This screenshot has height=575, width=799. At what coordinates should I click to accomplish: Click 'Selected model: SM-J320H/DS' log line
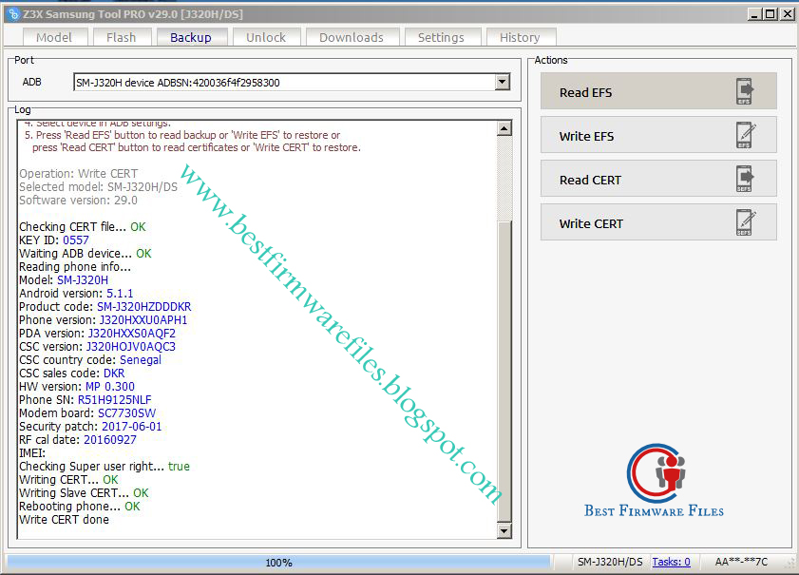pyautogui.click(x=99, y=187)
